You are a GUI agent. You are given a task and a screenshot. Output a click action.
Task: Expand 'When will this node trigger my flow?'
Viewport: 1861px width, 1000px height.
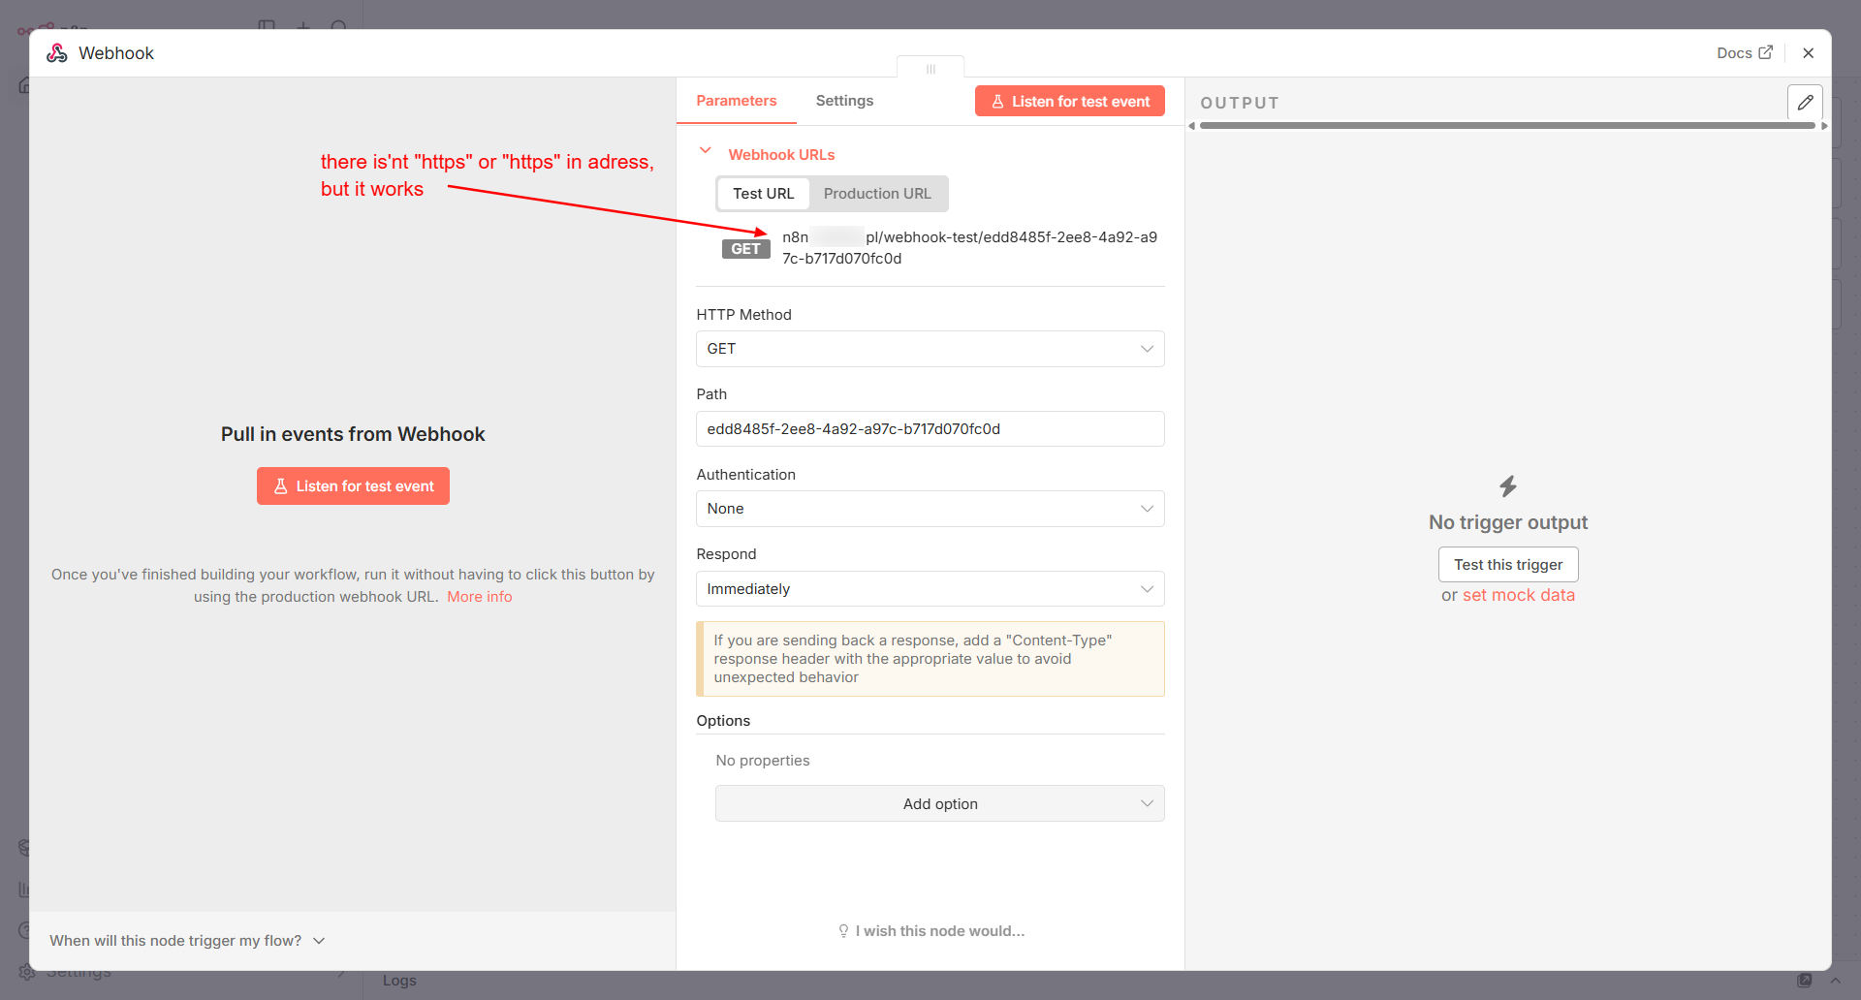(x=188, y=941)
